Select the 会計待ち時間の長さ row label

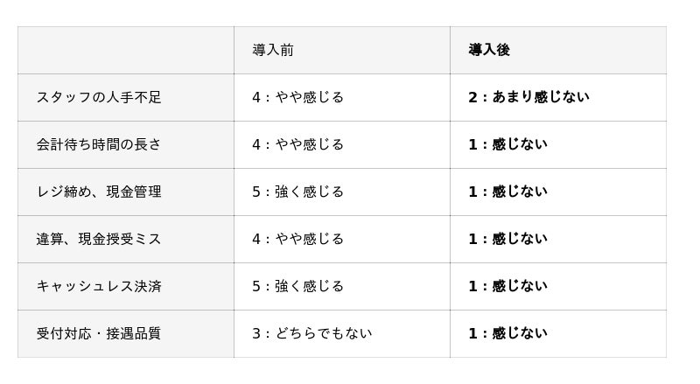pos(99,144)
